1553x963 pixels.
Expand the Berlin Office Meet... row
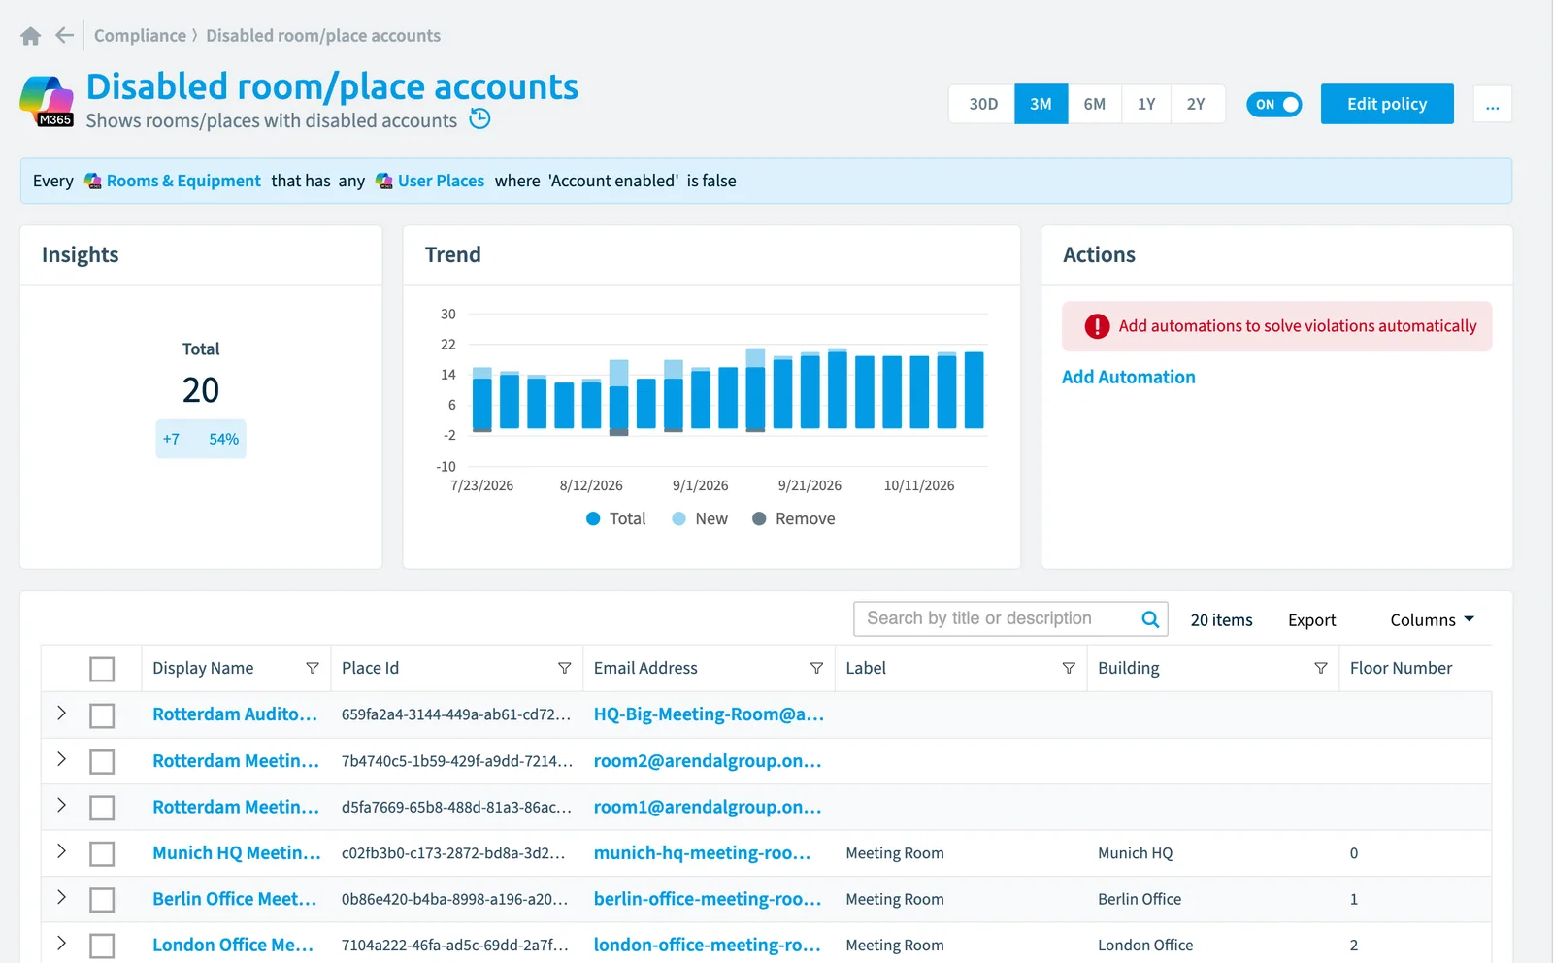point(61,897)
